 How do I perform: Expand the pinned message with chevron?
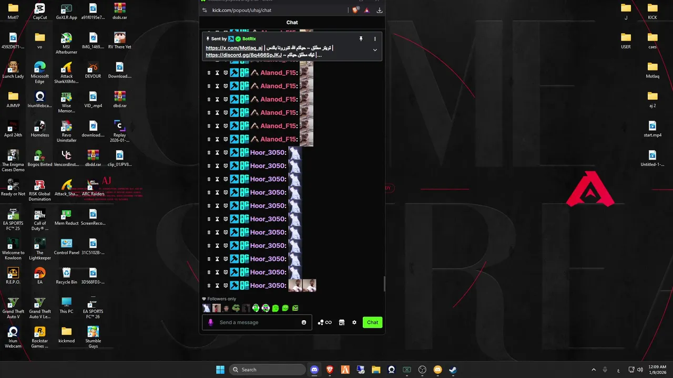[375, 50]
